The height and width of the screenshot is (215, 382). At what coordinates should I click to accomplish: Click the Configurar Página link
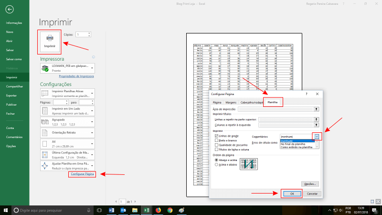tap(82, 175)
